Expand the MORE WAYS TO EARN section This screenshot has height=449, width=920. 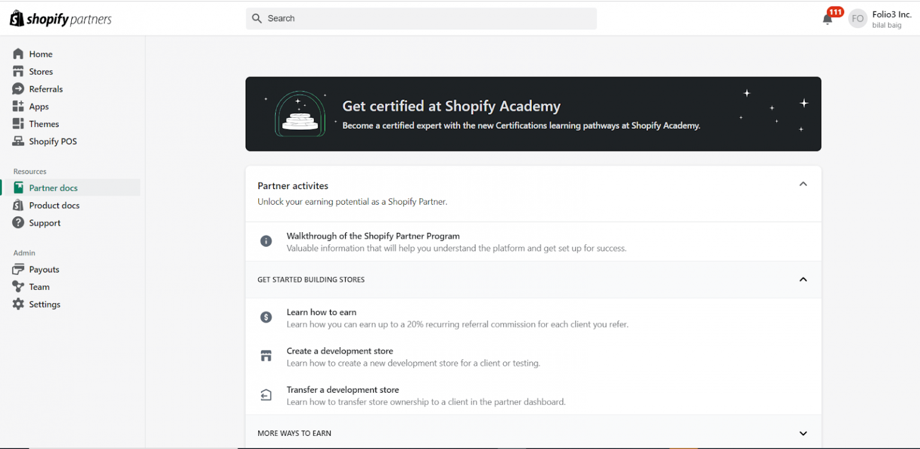(x=803, y=433)
